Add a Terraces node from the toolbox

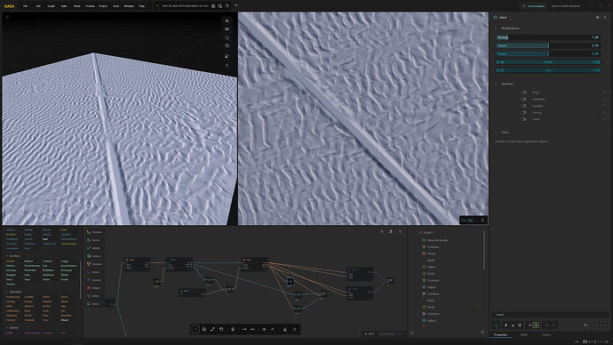tap(11, 284)
